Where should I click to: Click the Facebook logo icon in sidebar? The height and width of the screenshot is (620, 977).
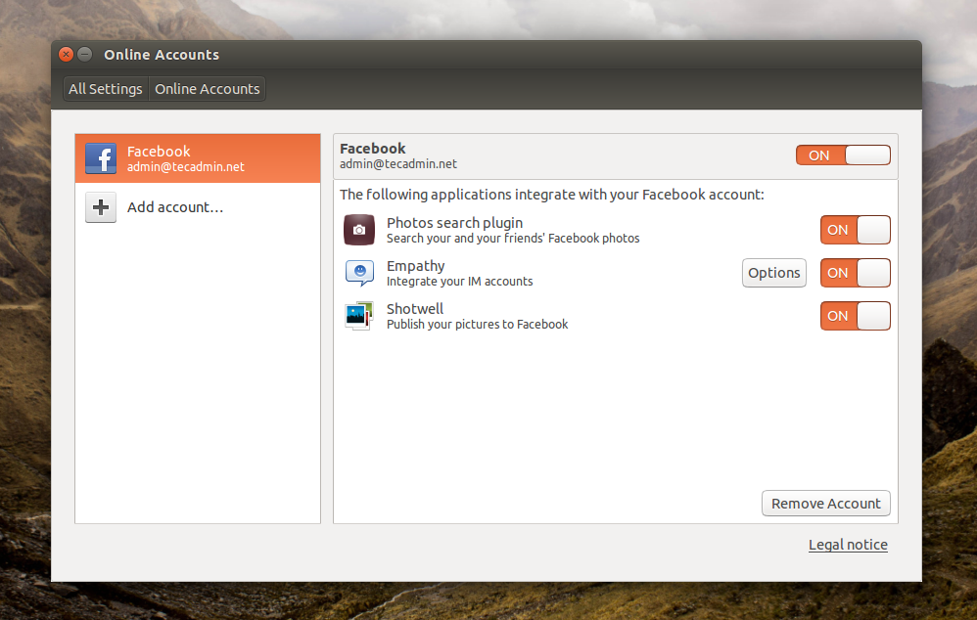(x=100, y=158)
